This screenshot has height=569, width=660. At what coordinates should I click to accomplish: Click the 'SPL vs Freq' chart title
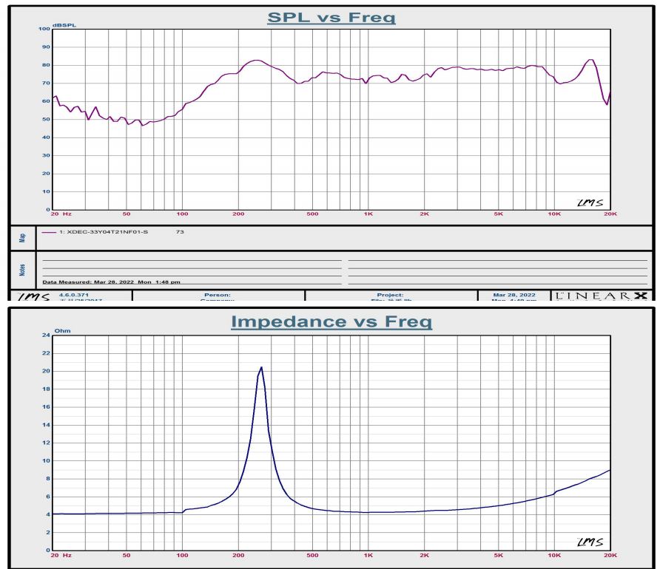pyautogui.click(x=331, y=18)
